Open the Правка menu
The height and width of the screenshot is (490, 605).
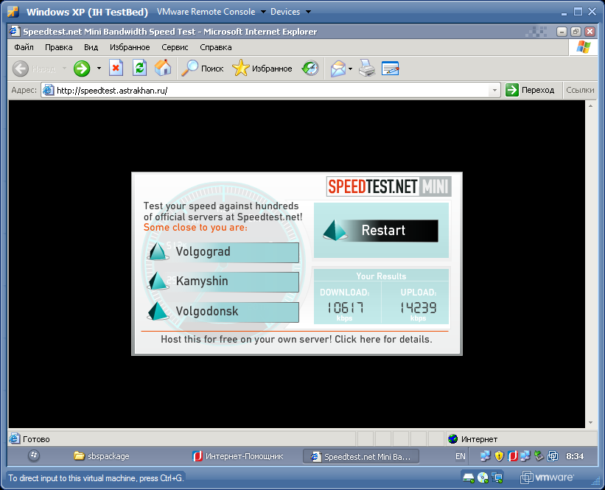point(59,47)
